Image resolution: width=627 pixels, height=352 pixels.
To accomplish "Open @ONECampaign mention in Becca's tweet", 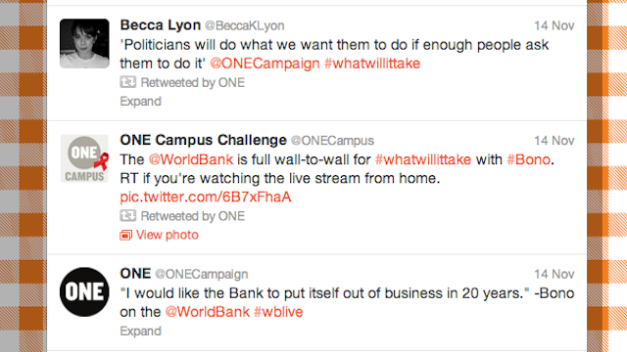I will tap(265, 63).
